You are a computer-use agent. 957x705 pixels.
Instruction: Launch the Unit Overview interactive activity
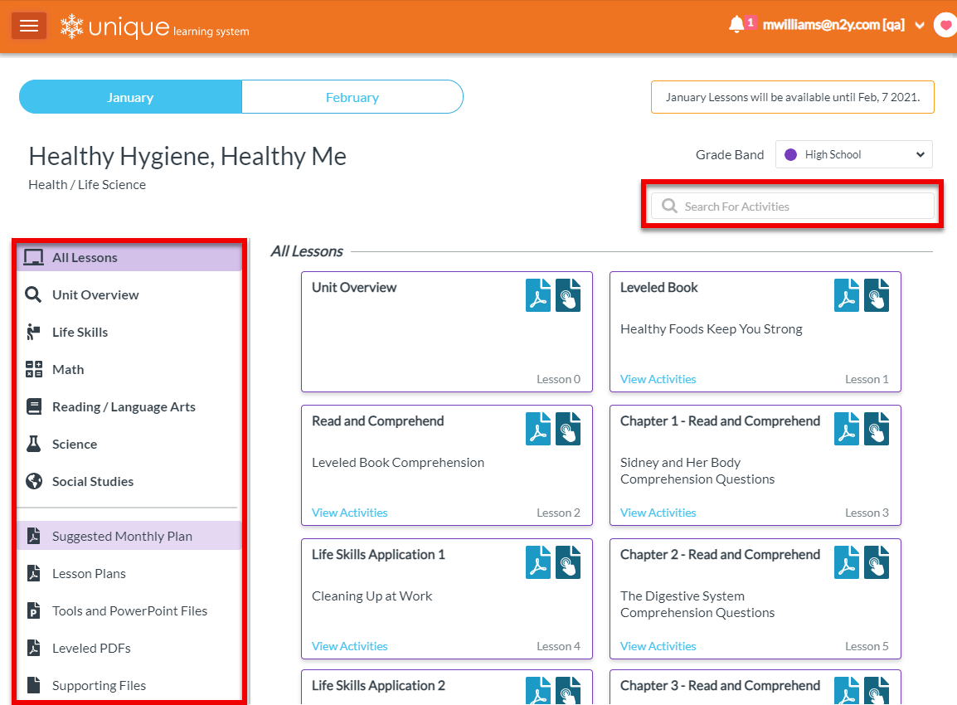567,294
